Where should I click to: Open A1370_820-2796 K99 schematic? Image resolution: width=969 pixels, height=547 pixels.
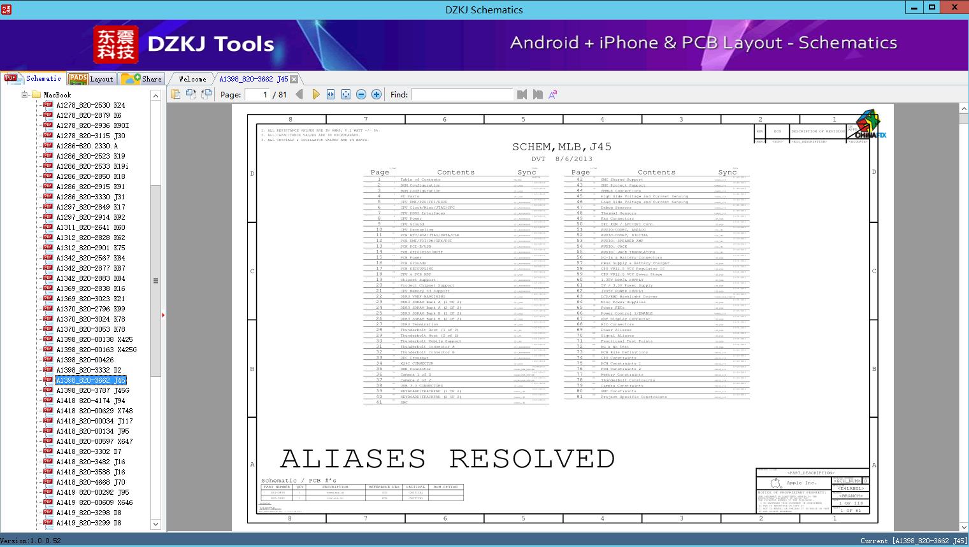point(90,309)
